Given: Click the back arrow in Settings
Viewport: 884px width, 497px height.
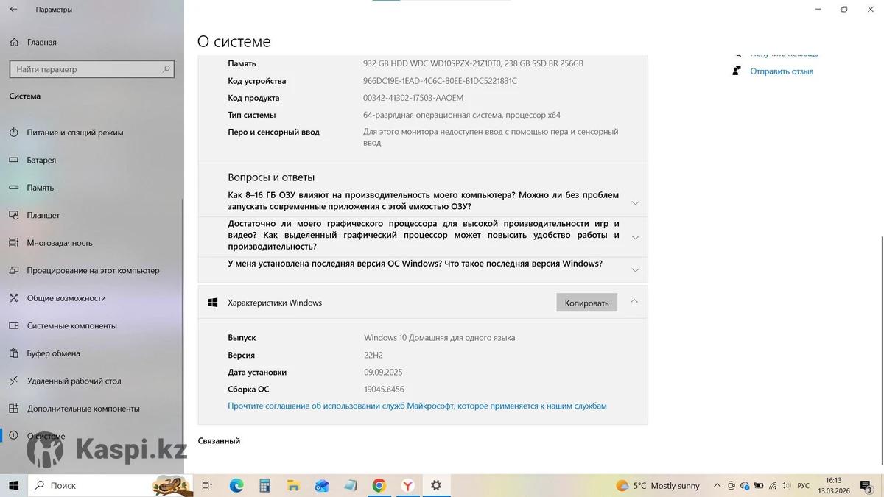Looking at the screenshot, I should click(13, 10).
